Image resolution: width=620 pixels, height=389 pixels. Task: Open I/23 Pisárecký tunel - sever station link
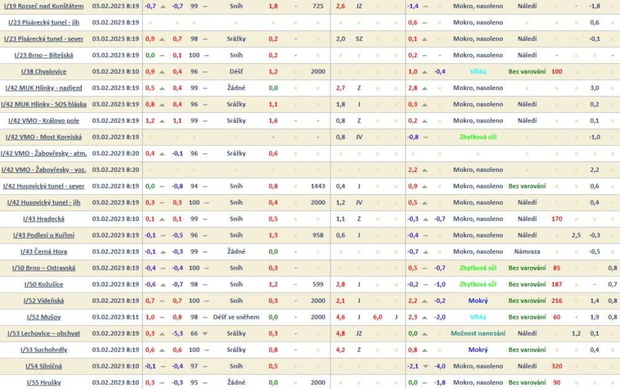coord(44,38)
